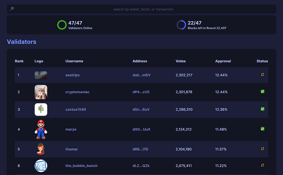Open the Mario avatar logo

pos(41,130)
